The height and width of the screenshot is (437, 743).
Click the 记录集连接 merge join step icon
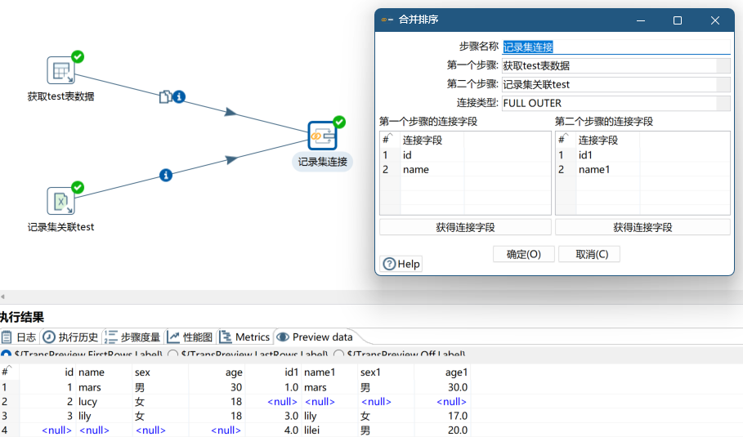click(322, 136)
